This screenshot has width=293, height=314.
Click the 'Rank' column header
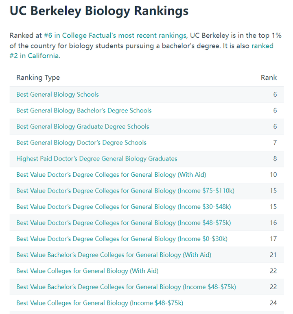point(269,78)
